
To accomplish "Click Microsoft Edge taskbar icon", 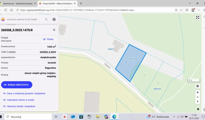I will click(x=114, y=117).
